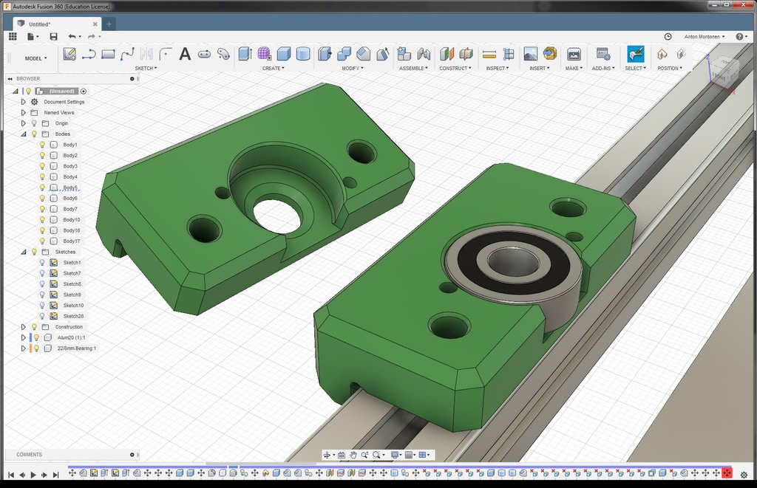Toggle visibility of 22/8mm Bearing:1 component
The height and width of the screenshot is (488, 757).
coord(36,348)
